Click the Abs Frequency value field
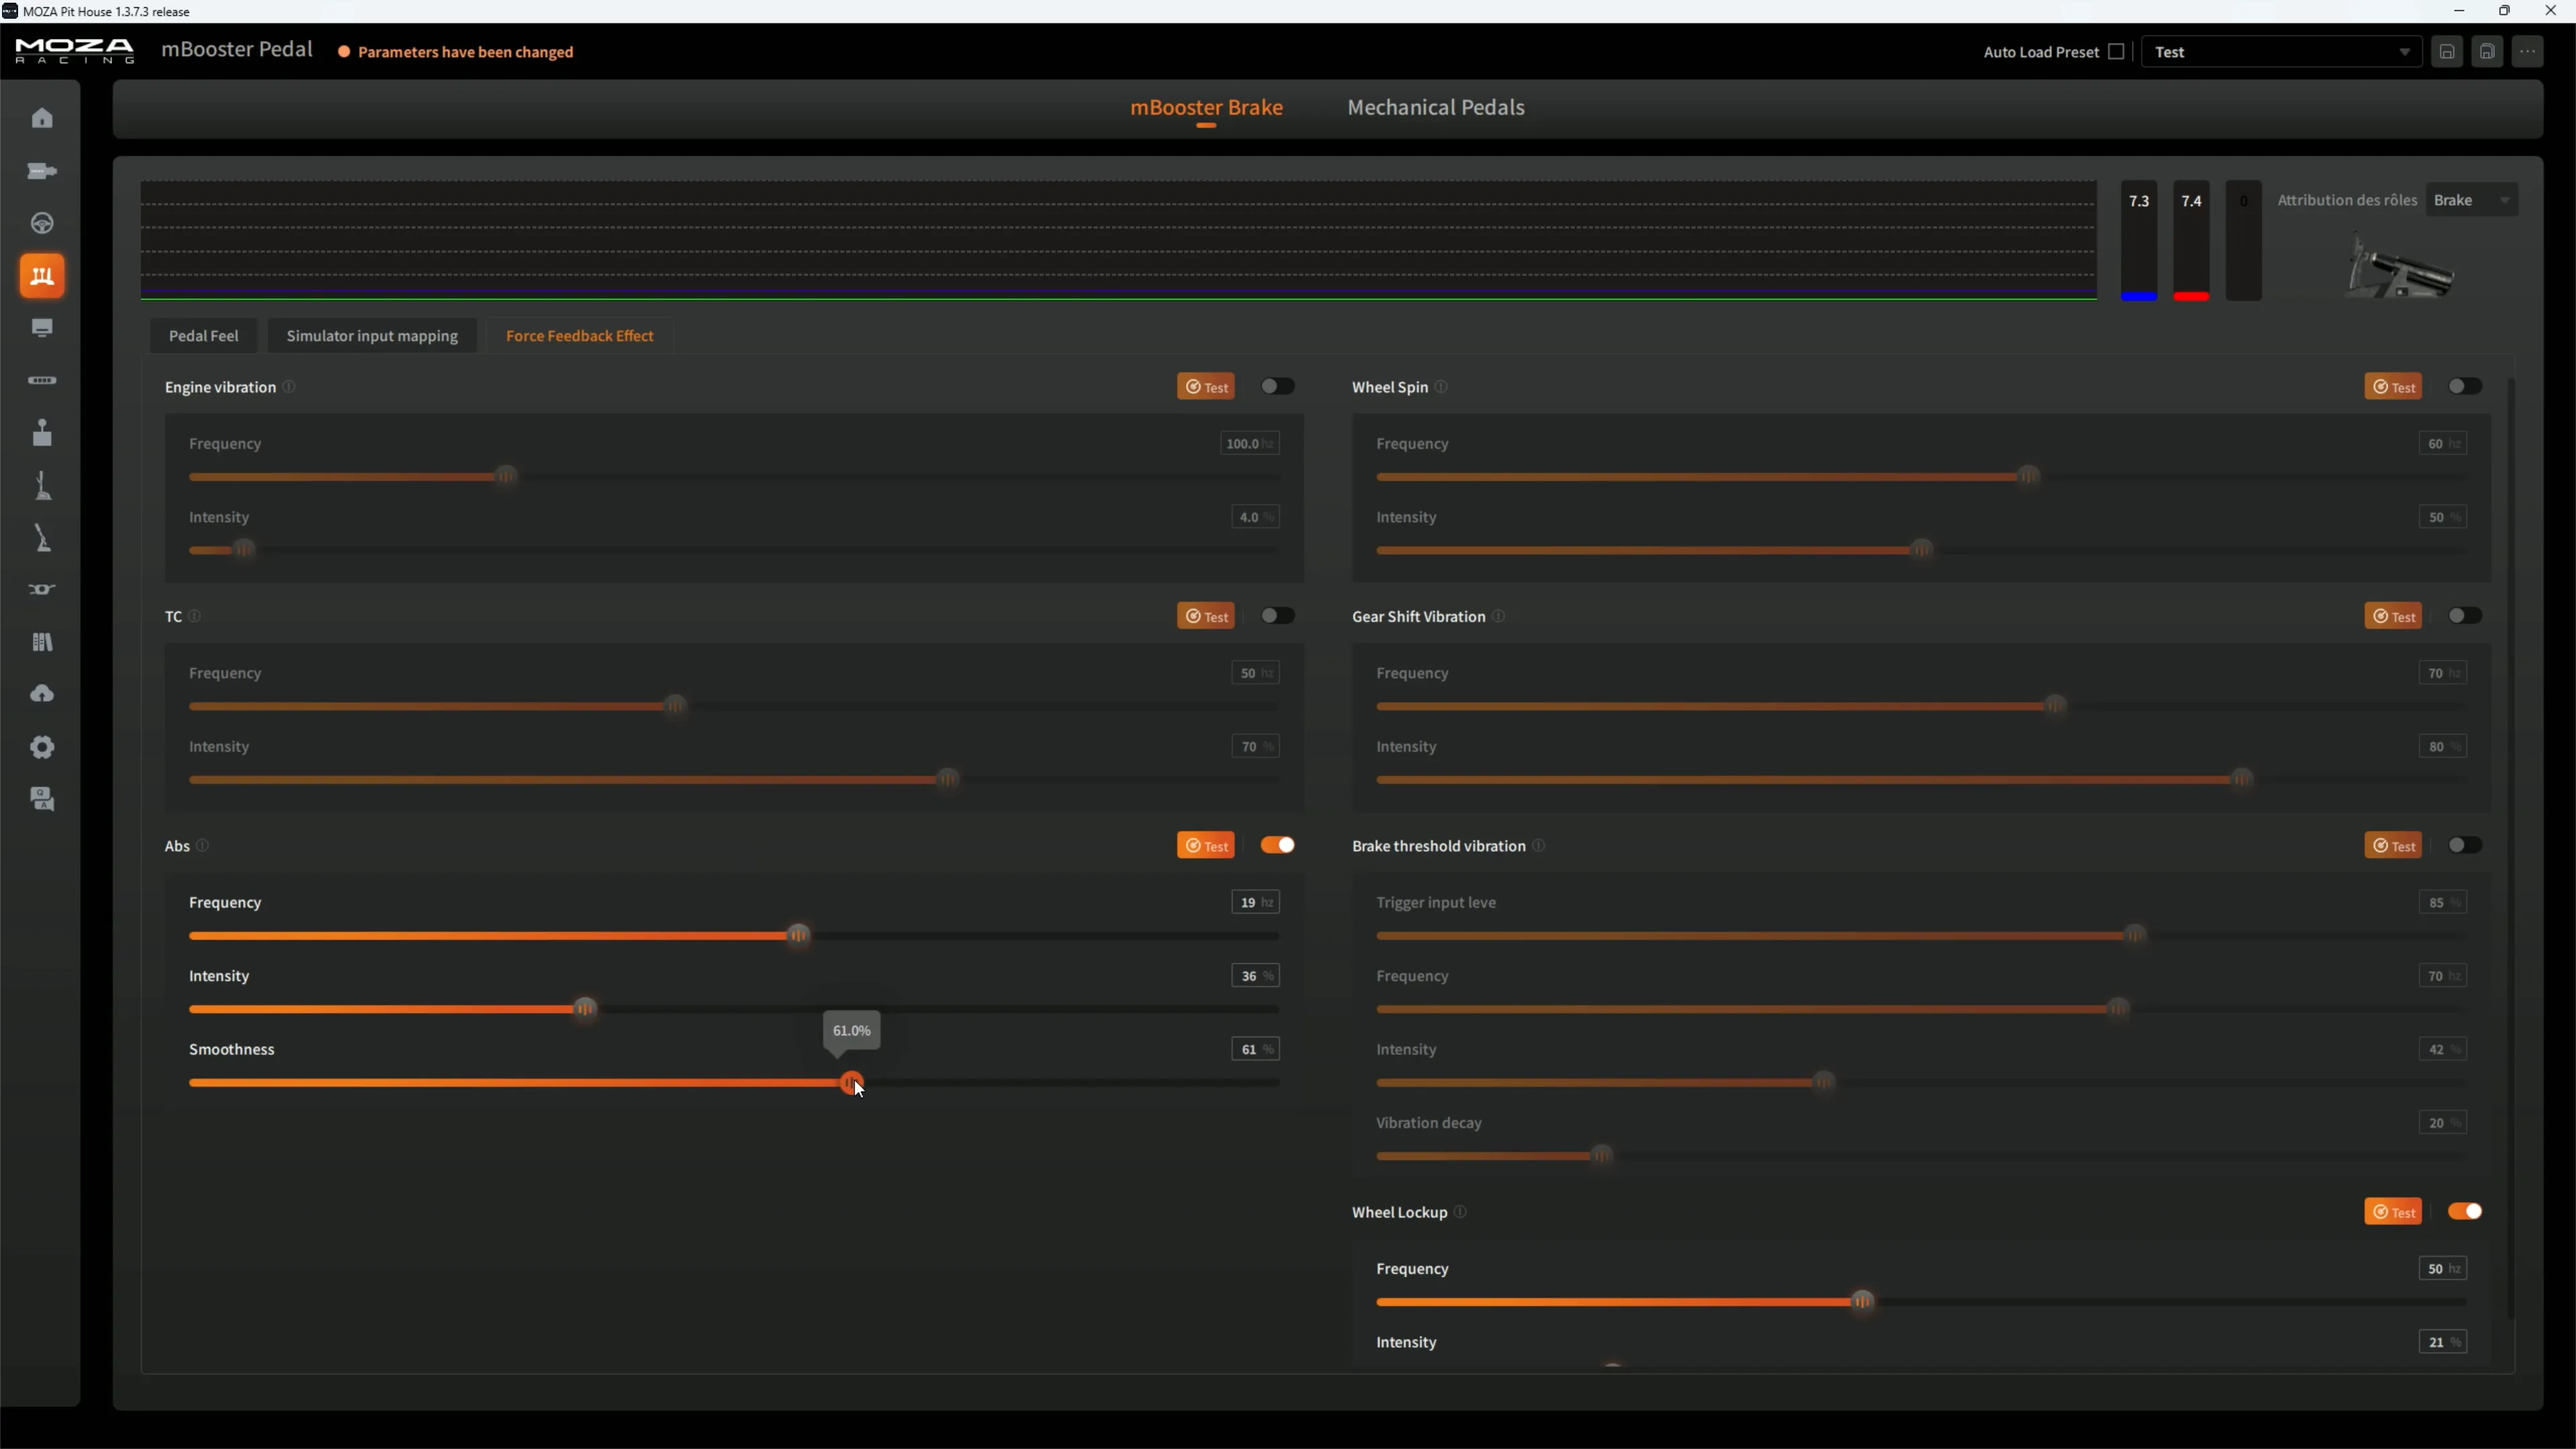Image resolution: width=2576 pixels, height=1449 pixels. tap(1255, 902)
